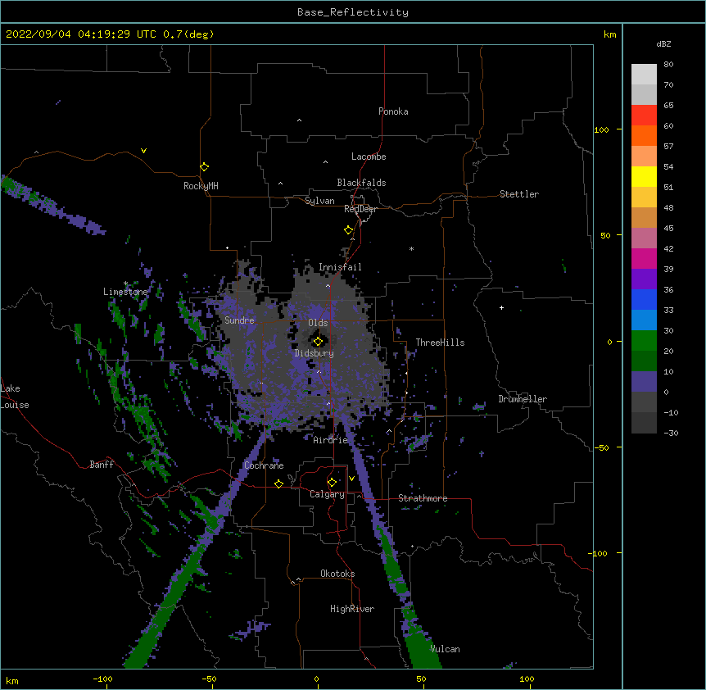
Task: Pick the bright green 30-20 dBZ legend swatch
Action: [x=644, y=341]
